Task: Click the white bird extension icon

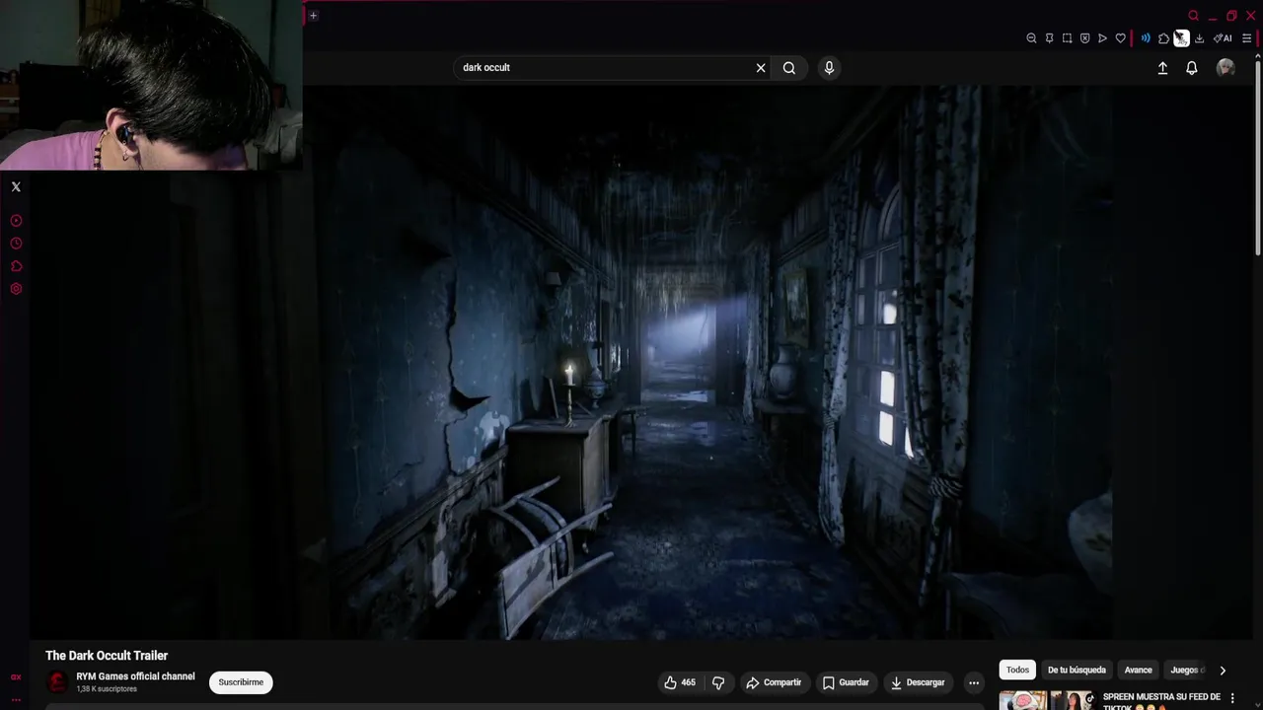Action: point(1181,38)
